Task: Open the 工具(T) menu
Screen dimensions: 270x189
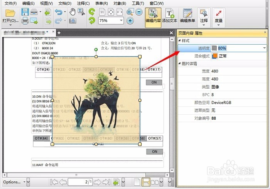Action: pos(138,3)
